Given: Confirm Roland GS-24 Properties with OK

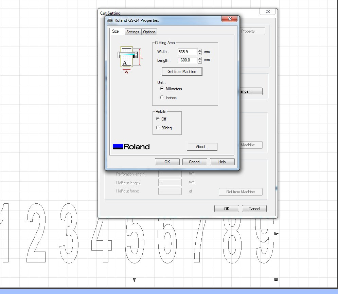Looking at the screenshot, I should (x=167, y=162).
